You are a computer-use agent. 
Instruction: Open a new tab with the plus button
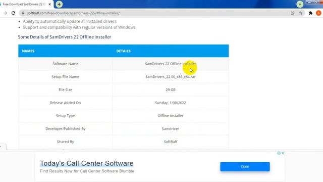tap(59, 4)
